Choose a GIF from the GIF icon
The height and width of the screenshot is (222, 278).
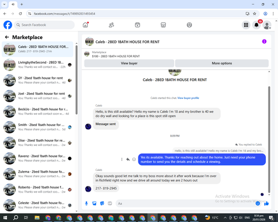point(110,204)
